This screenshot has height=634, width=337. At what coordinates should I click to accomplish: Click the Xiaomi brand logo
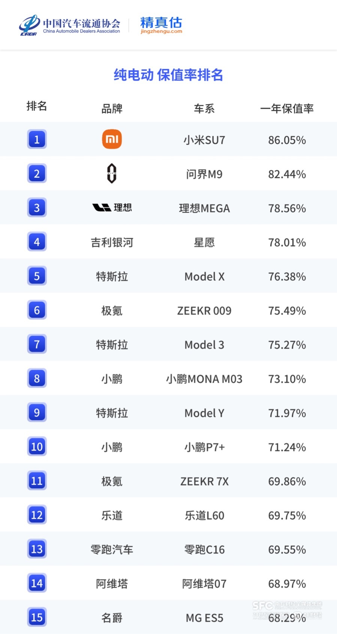click(x=112, y=139)
